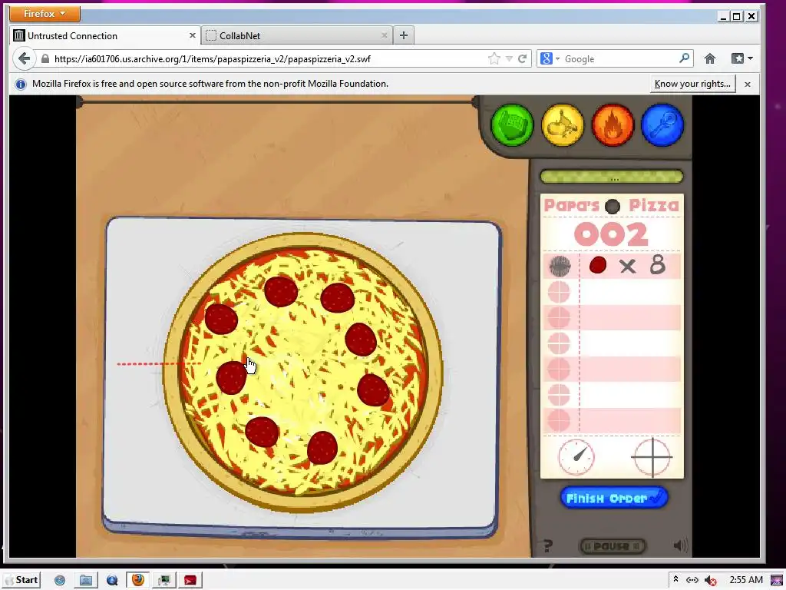Image resolution: width=786 pixels, height=590 pixels.
Task: Open the Firefox application menu
Action: (x=45, y=14)
